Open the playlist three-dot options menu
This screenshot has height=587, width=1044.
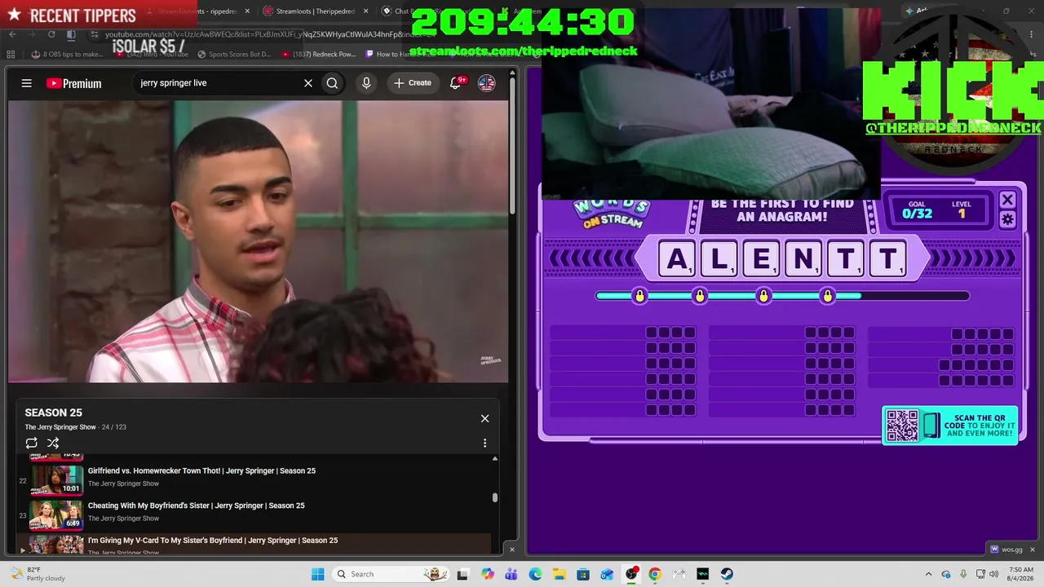(x=484, y=443)
